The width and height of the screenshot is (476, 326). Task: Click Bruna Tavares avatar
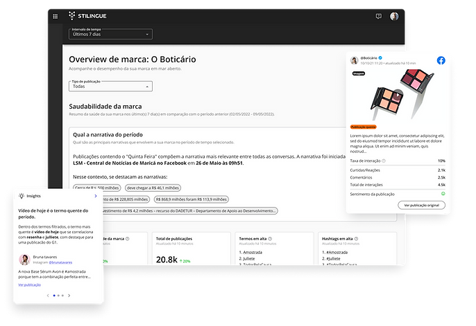pyautogui.click(x=24, y=260)
